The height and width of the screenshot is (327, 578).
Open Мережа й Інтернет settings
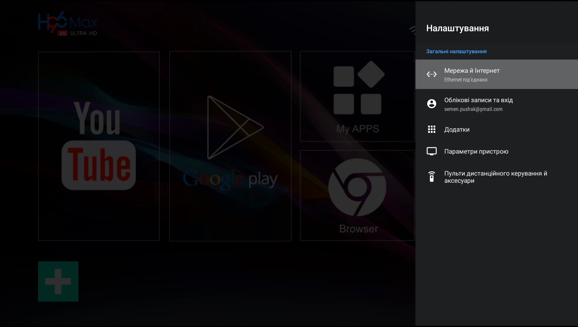click(x=497, y=74)
